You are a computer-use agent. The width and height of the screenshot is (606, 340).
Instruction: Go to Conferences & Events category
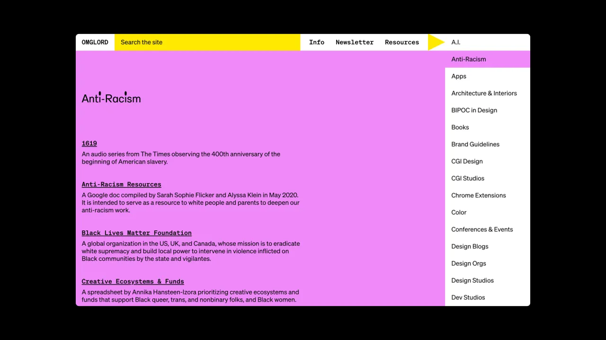point(488,229)
